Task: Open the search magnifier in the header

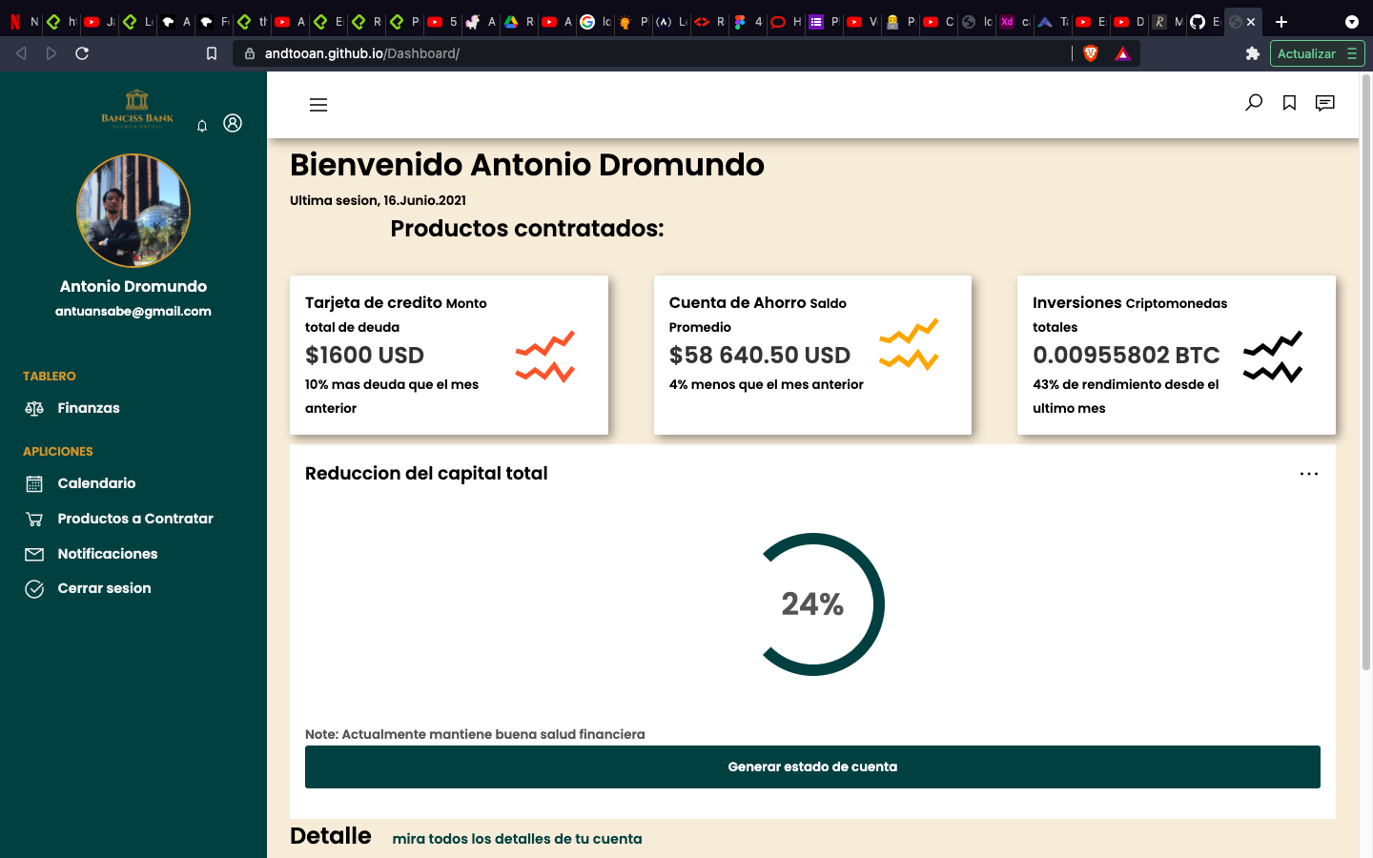Action: (1254, 103)
